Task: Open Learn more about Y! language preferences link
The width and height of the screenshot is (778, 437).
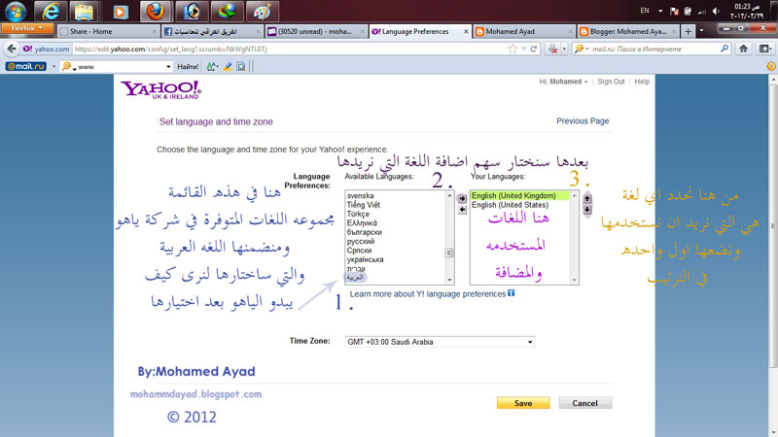Action: click(x=428, y=294)
